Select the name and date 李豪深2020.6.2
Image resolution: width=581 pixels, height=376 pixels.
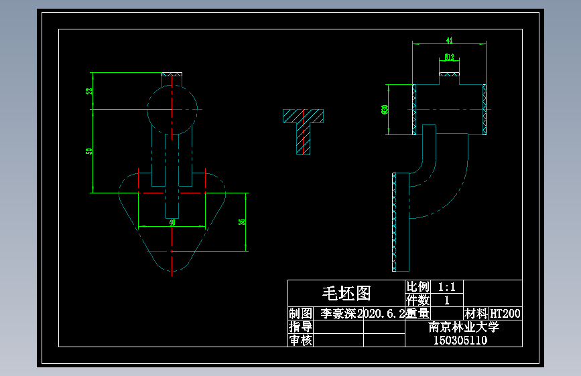(x=363, y=314)
